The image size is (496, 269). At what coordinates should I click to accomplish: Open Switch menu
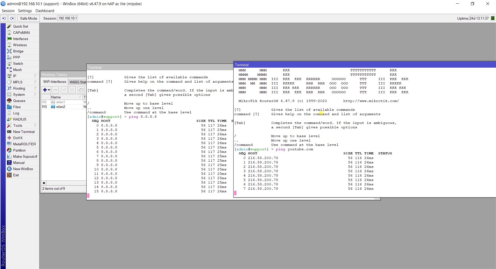tap(18, 64)
